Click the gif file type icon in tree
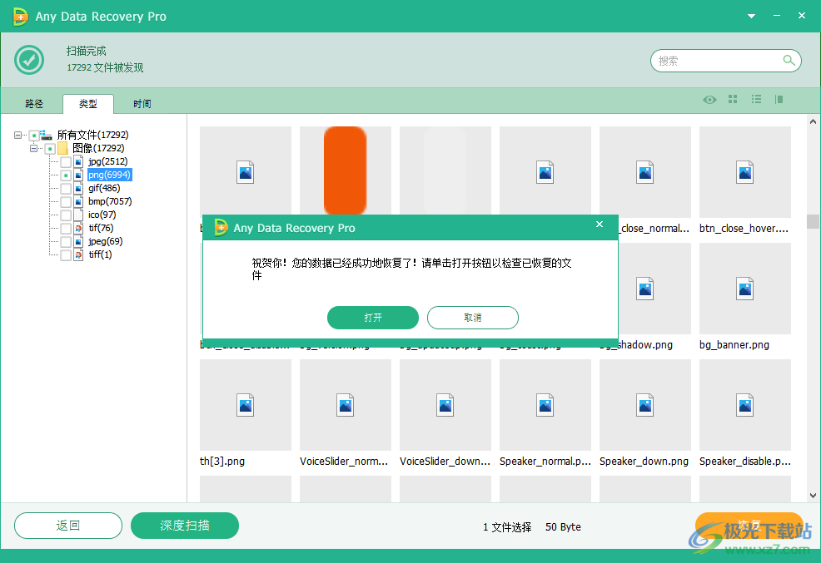Image resolution: width=821 pixels, height=563 pixels. (78, 188)
